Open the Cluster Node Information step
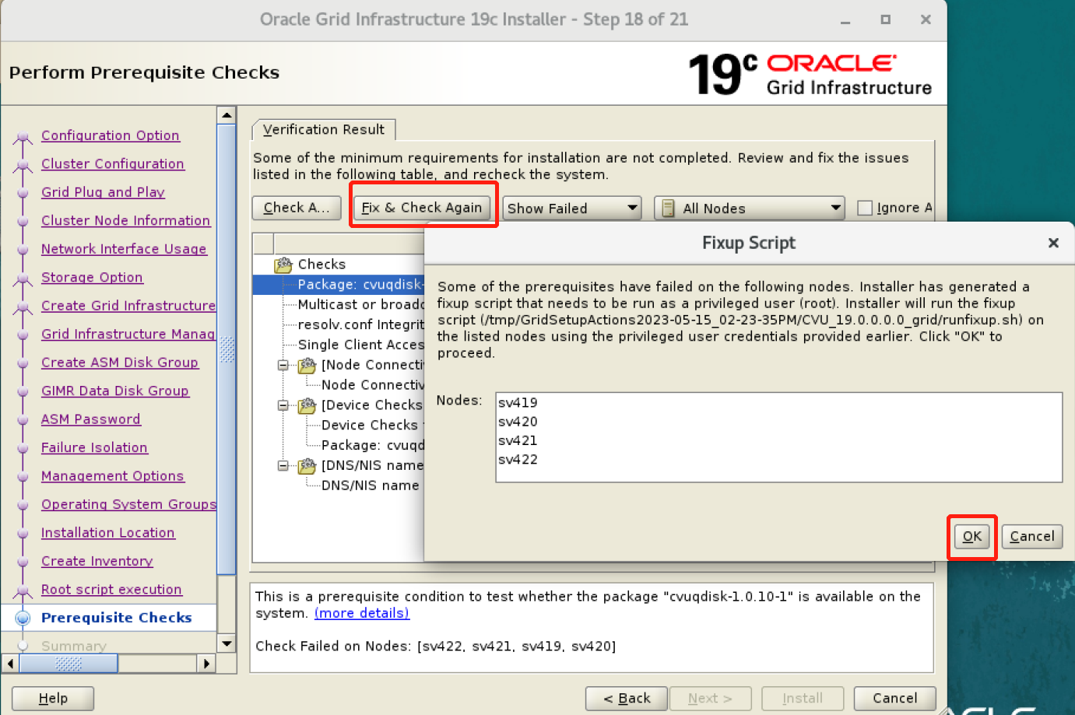This screenshot has height=715, width=1075. (x=126, y=221)
